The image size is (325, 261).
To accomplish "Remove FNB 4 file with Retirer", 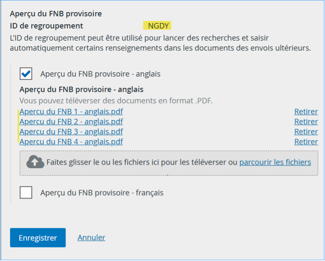I will [x=306, y=142].
